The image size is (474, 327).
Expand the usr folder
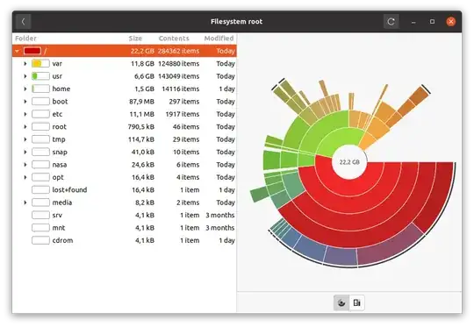(25, 76)
